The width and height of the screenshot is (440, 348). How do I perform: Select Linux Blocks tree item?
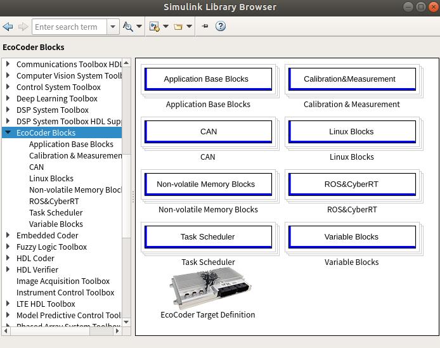coord(51,179)
